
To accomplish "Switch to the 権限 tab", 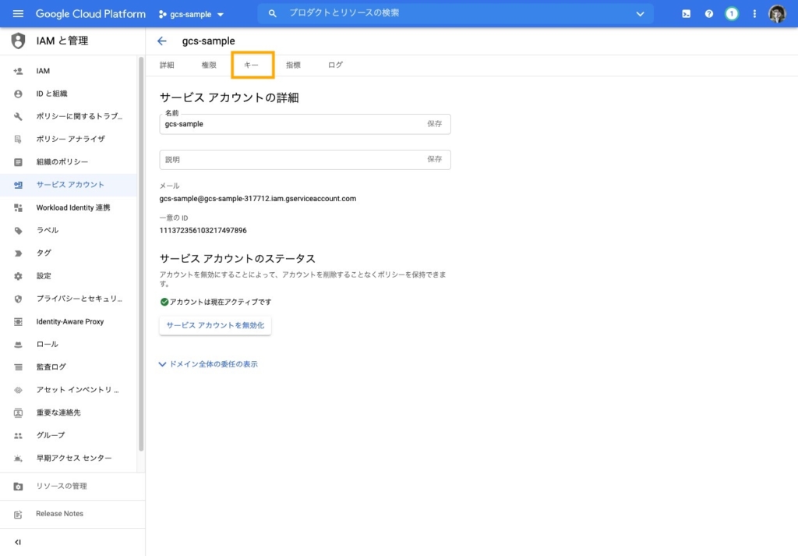I will click(209, 66).
